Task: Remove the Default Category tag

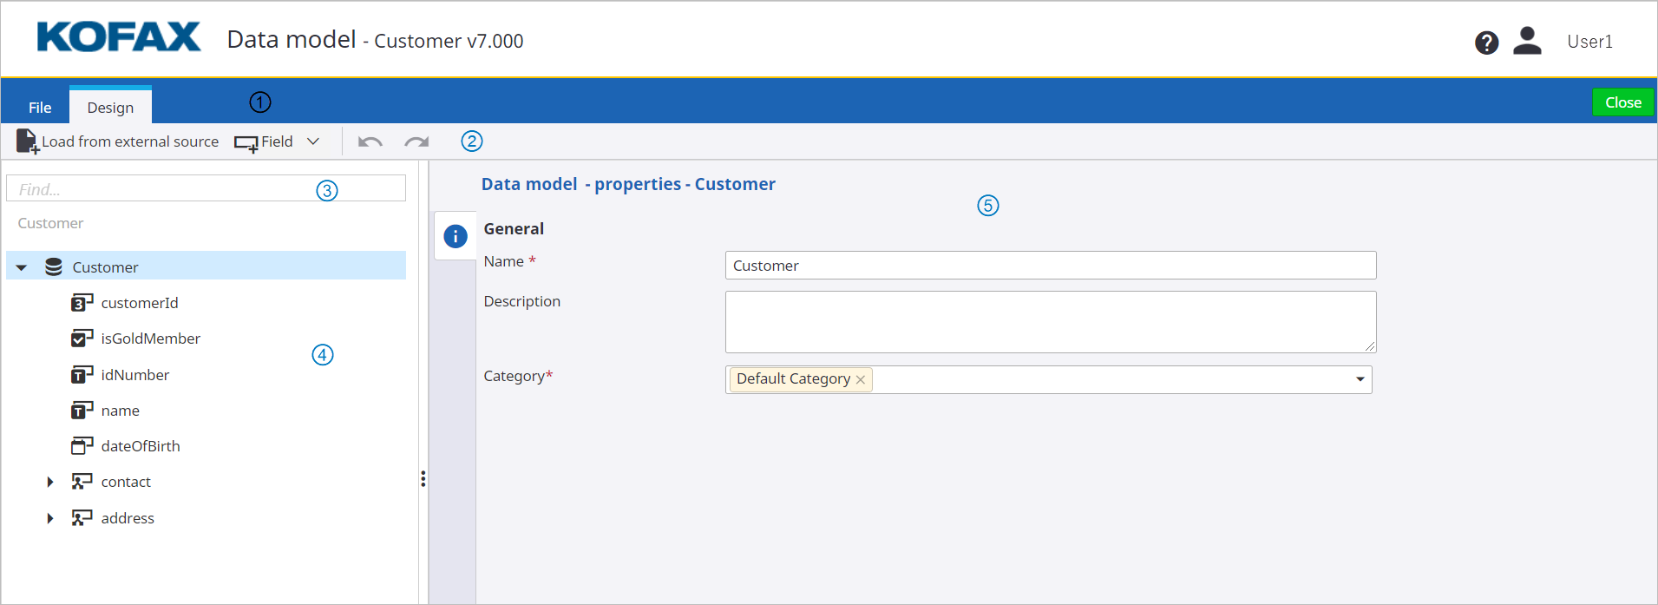Action: [861, 380]
